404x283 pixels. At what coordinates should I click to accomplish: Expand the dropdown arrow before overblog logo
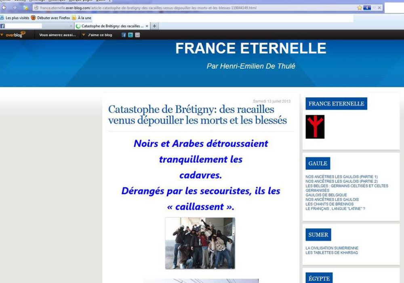click(2, 34)
